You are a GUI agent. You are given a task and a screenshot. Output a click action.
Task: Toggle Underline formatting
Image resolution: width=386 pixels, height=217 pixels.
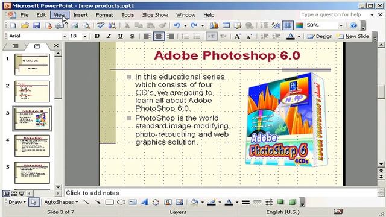coord(120,36)
